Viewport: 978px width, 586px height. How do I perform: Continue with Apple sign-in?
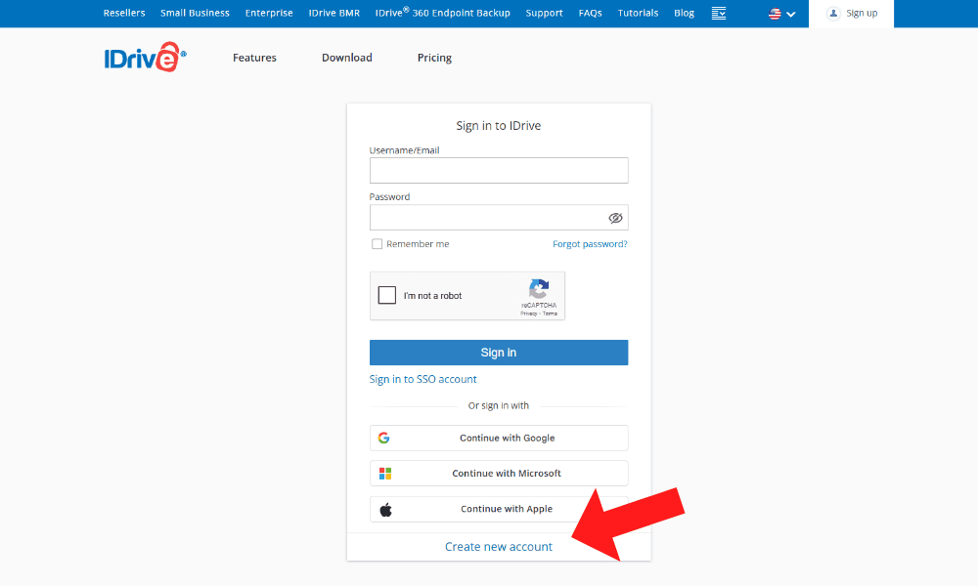[499, 509]
